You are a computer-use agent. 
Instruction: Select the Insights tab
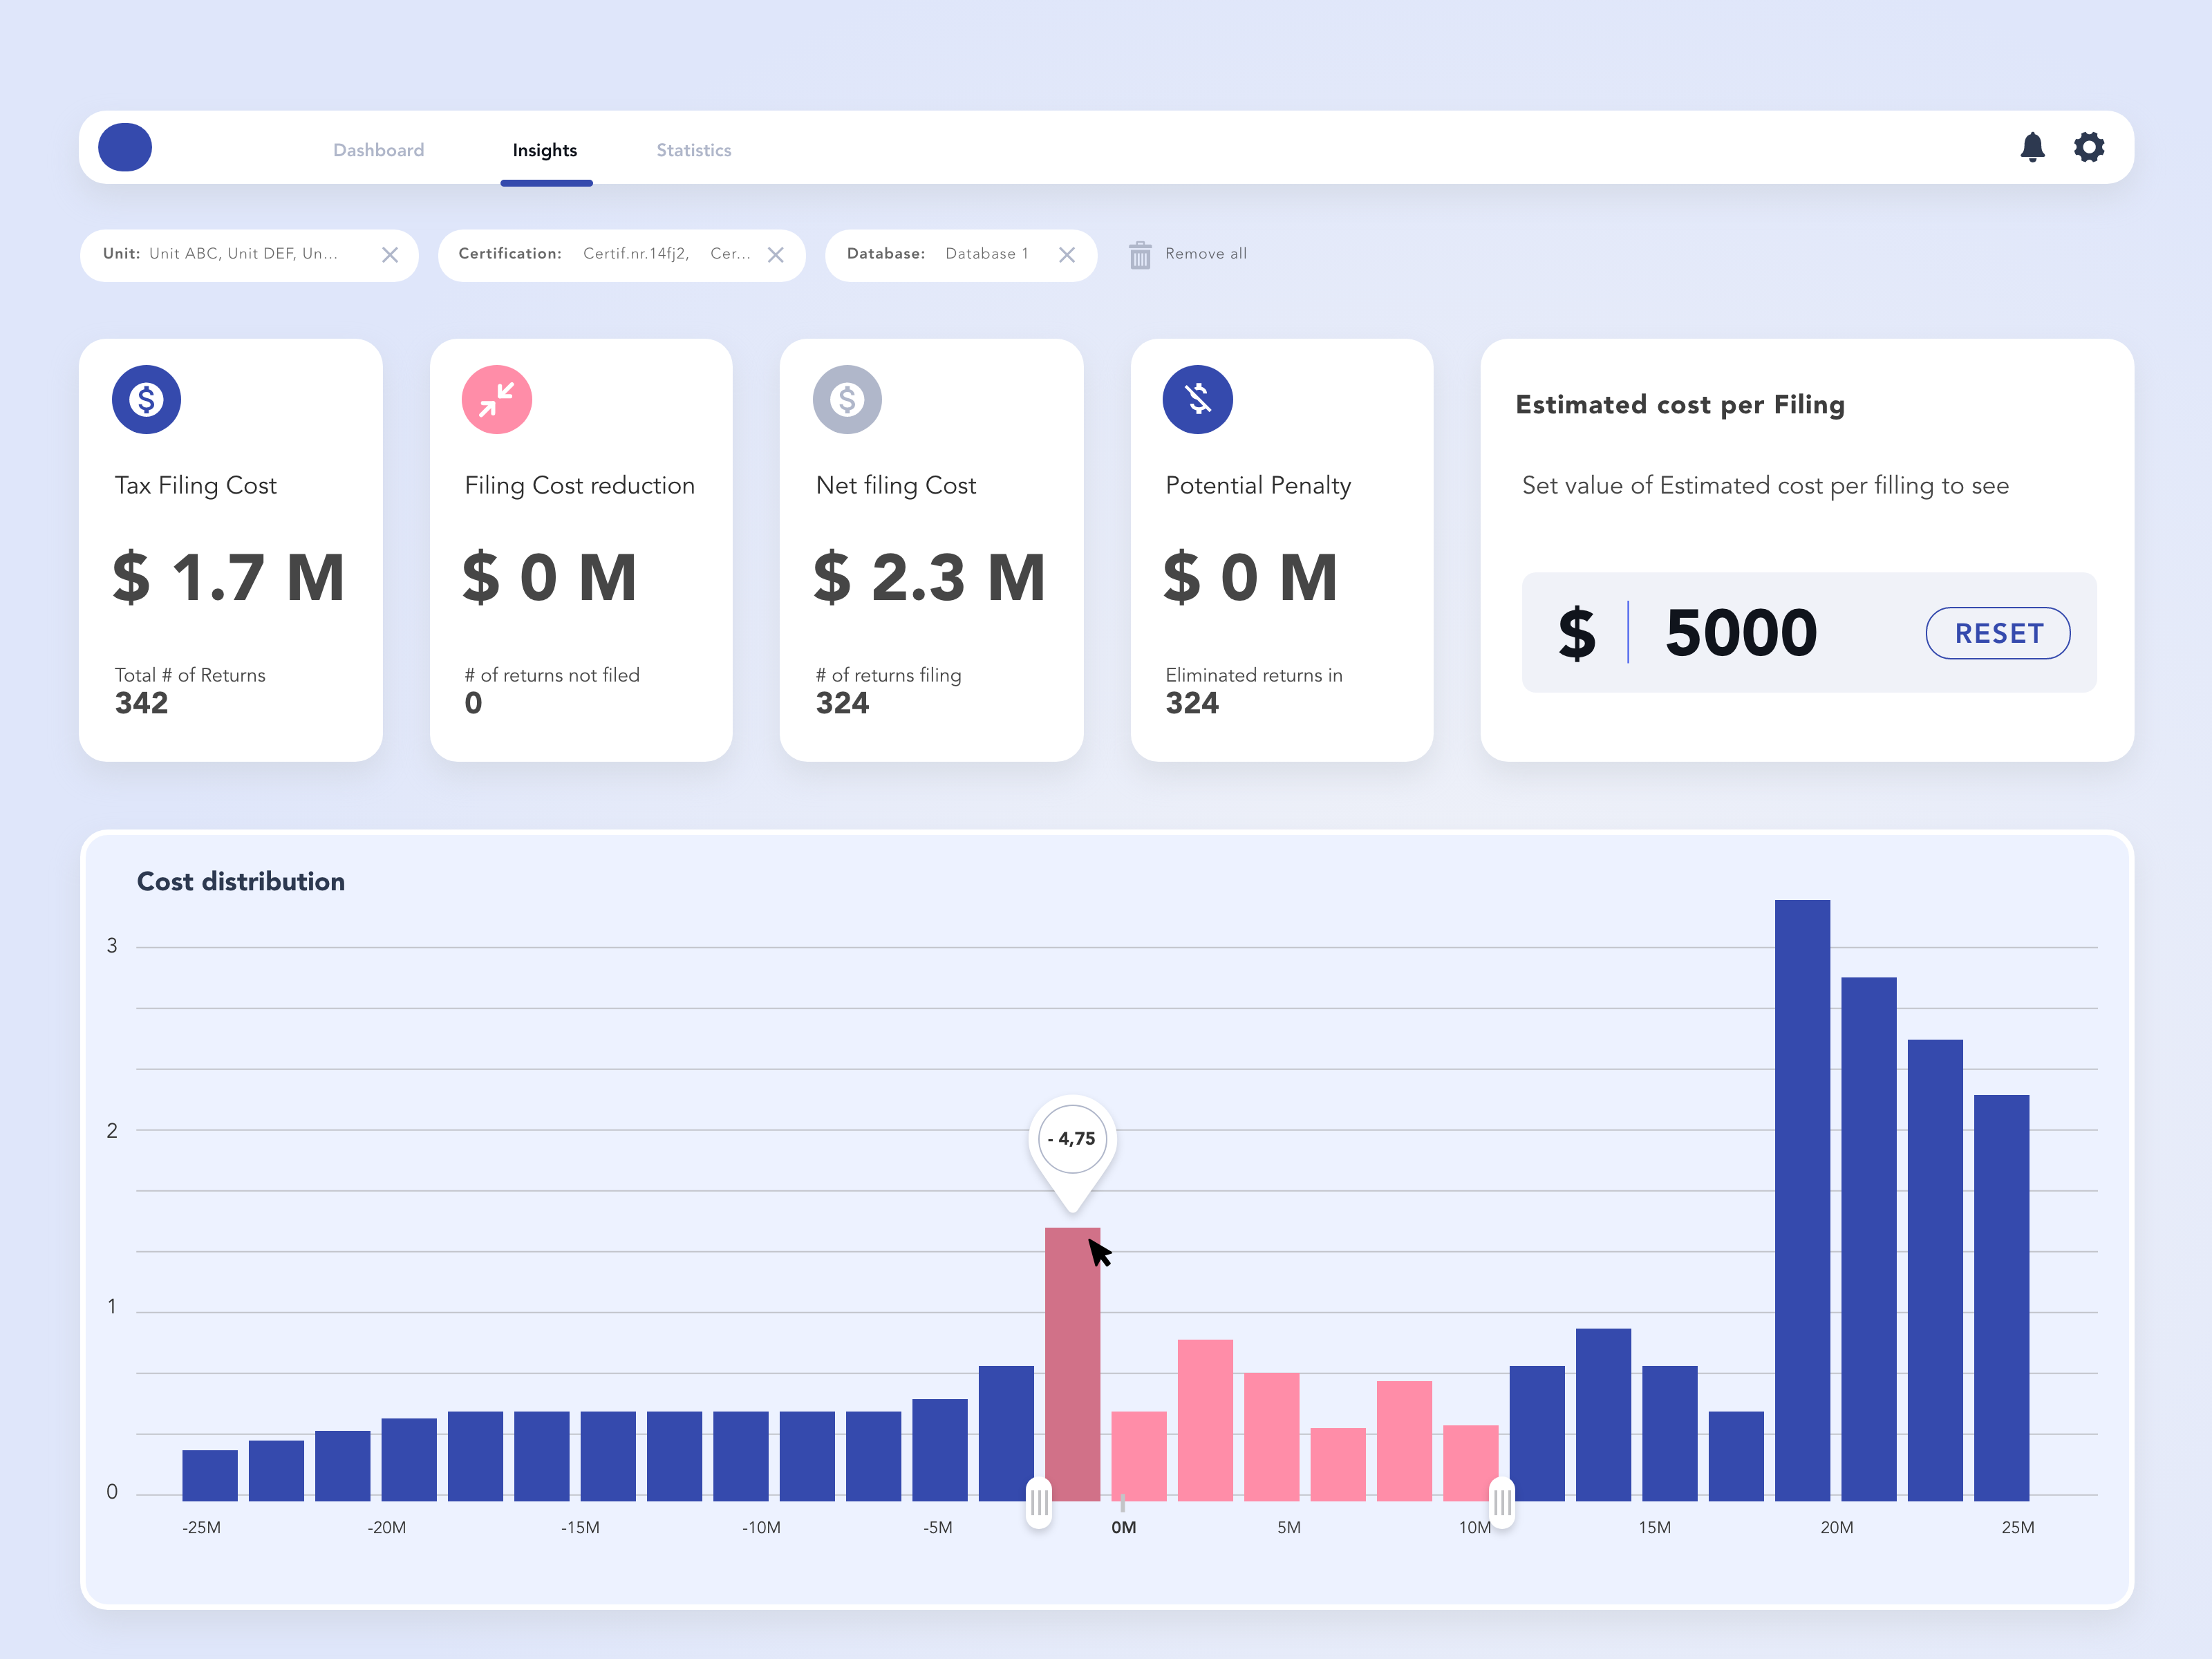point(545,150)
